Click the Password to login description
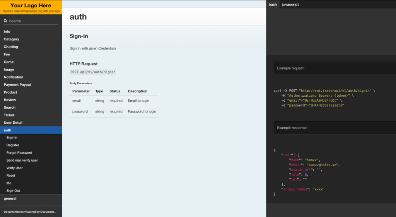Image resolution: width=396 pixels, height=217 pixels. click(x=142, y=111)
